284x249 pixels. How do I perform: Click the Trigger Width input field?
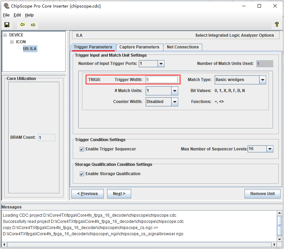162,80
